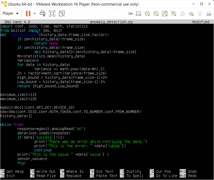Open the Player menu
The image size is (214, 180).
(10, 13)
